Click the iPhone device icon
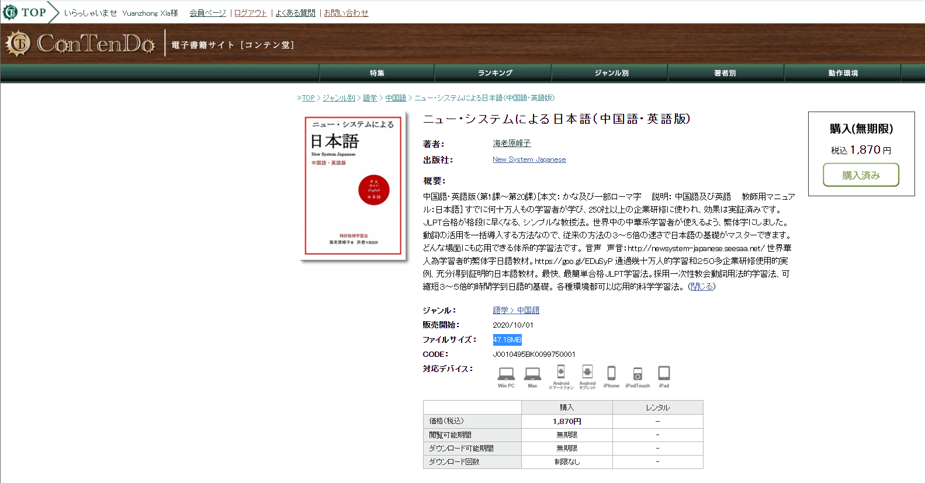 pyautogui.click(x=611, y=377)
